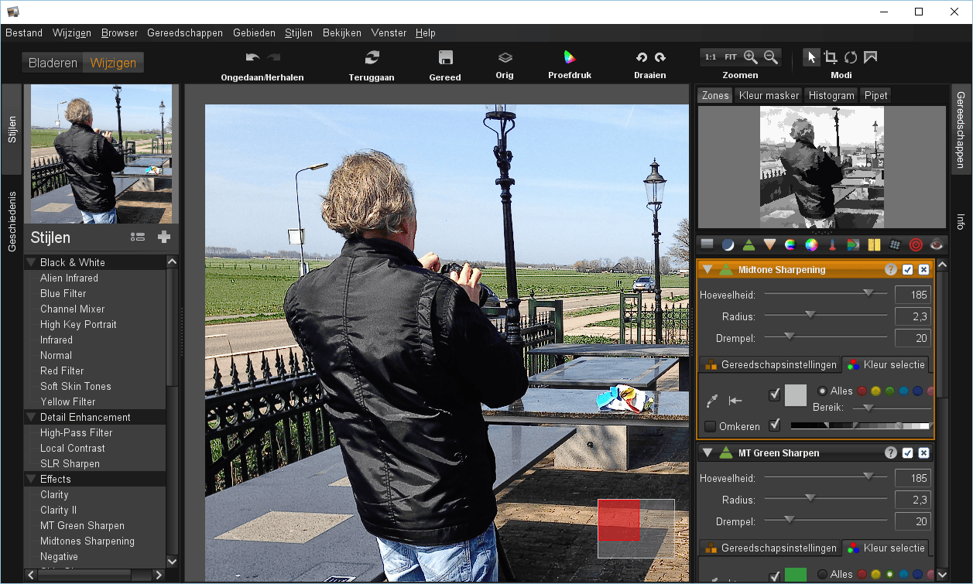The width and height of the screenshot is (973, 584).
Task: Enable the Omkeren checkbox
Action: click(x=710, y=426)
